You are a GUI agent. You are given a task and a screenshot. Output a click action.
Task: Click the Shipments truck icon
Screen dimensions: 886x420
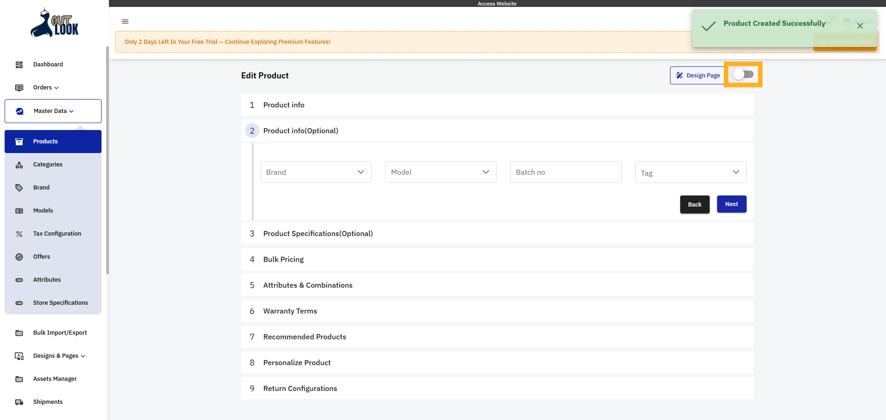19,402
